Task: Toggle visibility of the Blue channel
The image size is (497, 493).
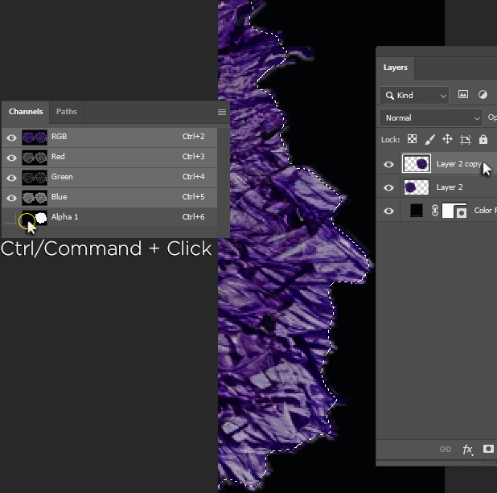Action: (12, 198)
